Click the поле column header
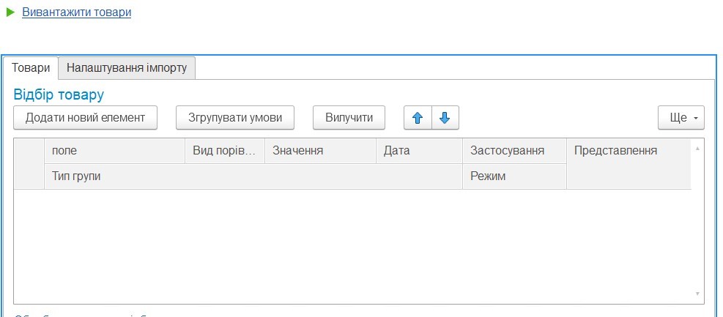The height and width of the screenshot is (317, 723). click(x=115, y=151)
